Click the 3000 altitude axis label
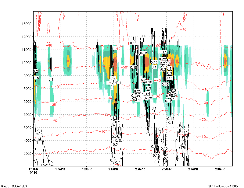Screen dimensions: 244x188 27,154
